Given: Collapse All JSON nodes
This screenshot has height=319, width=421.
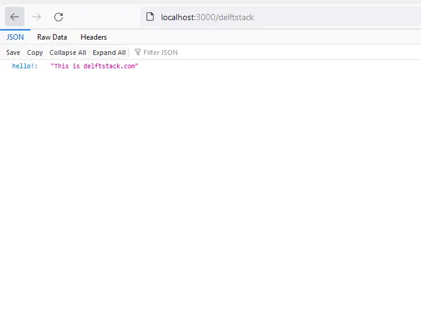Looking at the screenshot, I should pyautogui.click(x=68, y=52).
